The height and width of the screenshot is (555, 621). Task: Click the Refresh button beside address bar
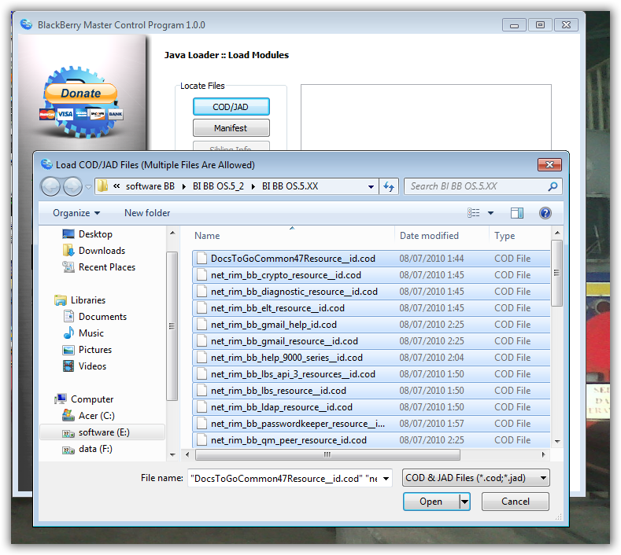point(389,186)
